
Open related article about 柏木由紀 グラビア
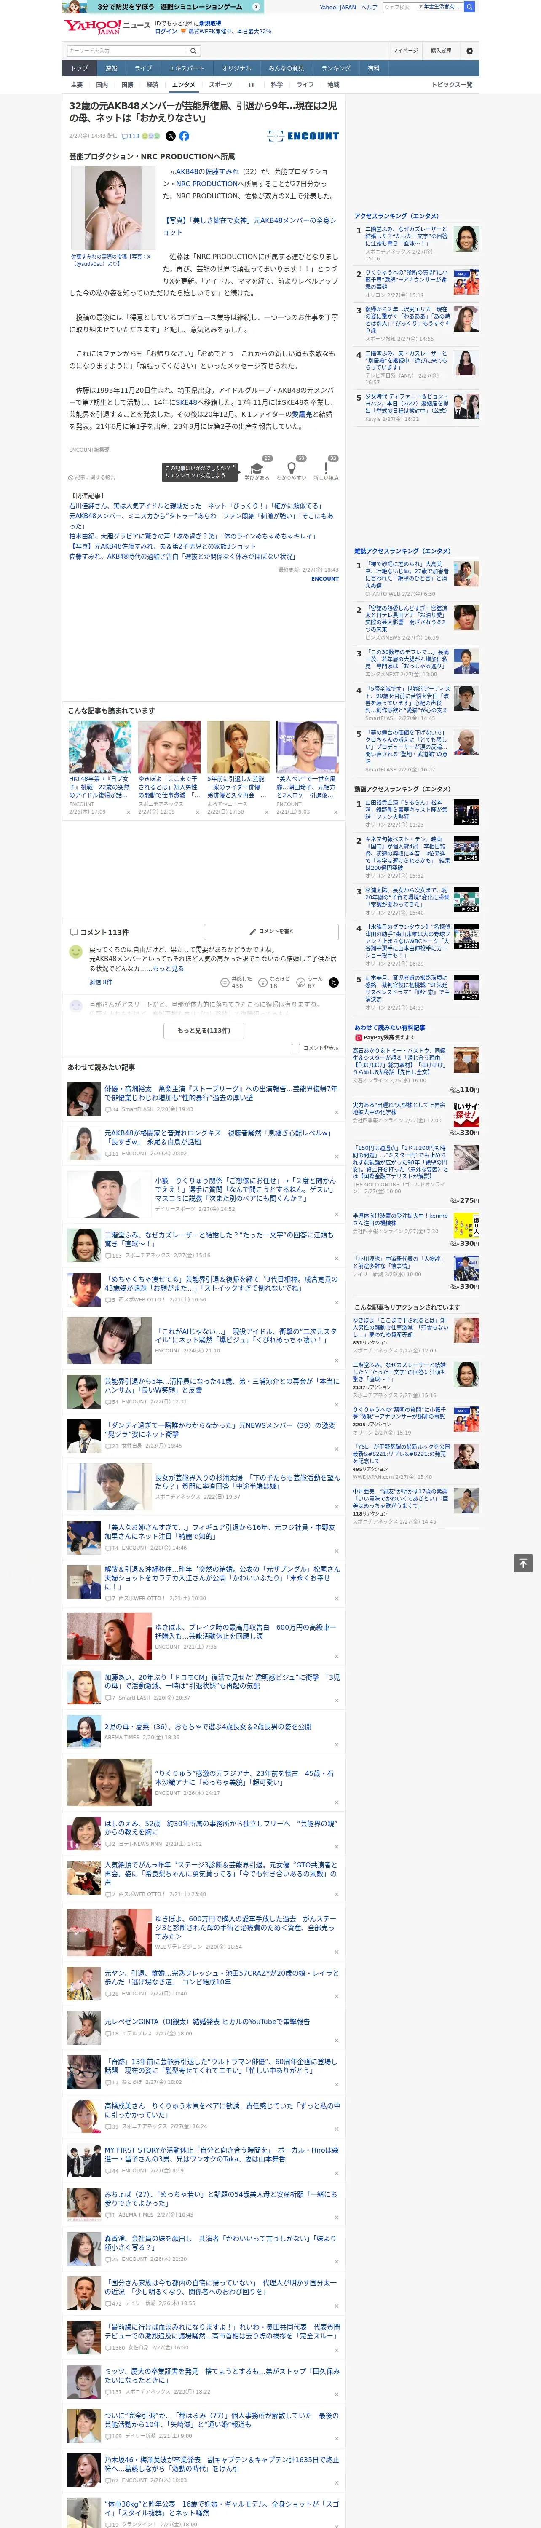click(193, 537)
